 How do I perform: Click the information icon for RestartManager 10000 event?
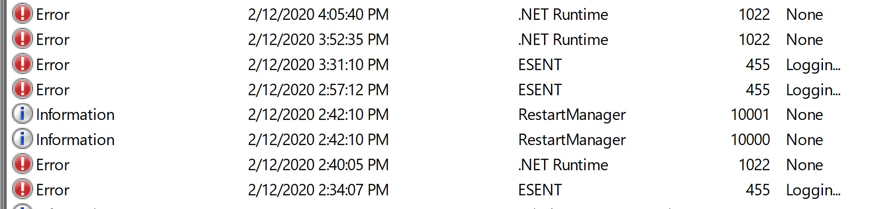coord(22,139)
